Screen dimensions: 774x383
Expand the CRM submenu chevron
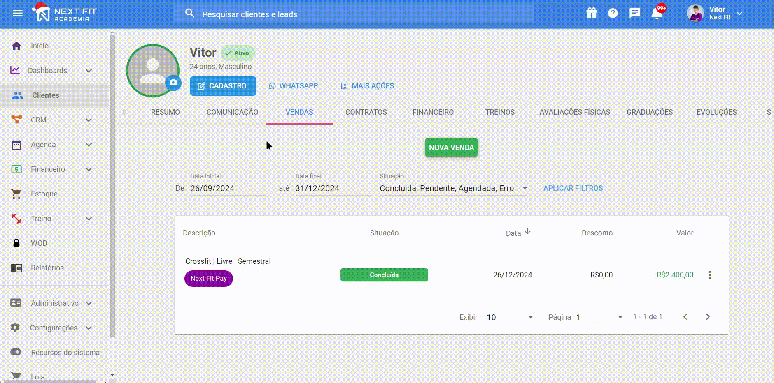[x=89, y=120]
